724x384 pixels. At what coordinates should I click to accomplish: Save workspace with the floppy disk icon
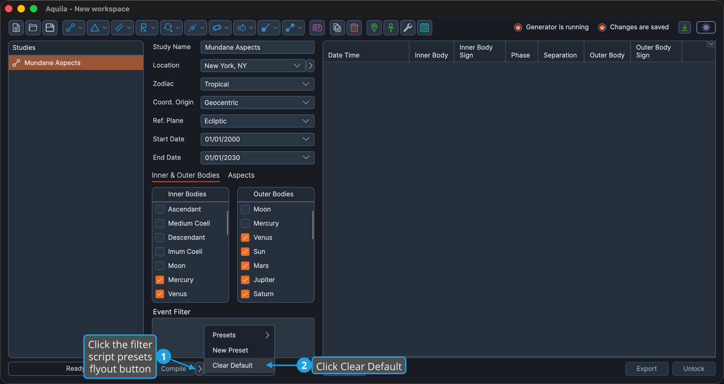click(x=50, y=28)
